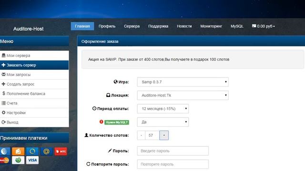Expand the 0.00 руб balance dropdown
This screenshot has width=305, height=171.
click(264, 26)
